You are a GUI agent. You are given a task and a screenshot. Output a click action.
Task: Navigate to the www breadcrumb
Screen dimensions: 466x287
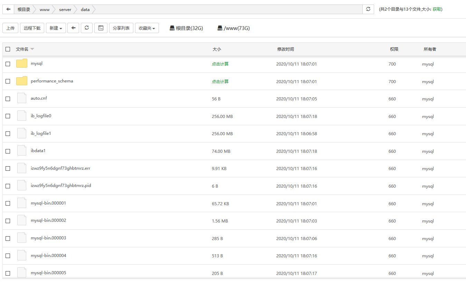coord(45,9)
